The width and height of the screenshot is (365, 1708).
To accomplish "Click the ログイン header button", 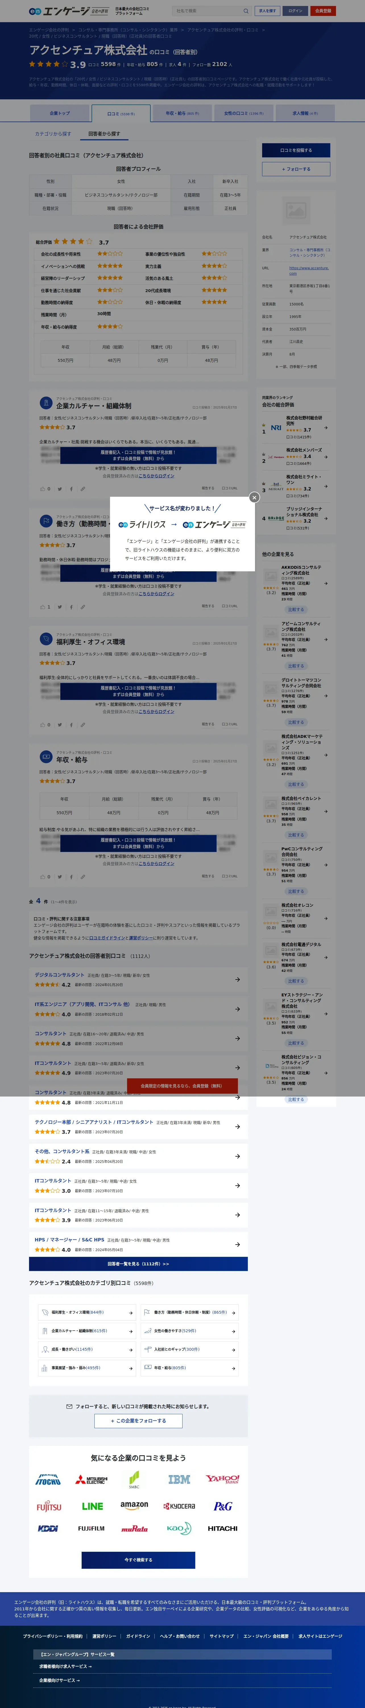I will coord(295,11).
